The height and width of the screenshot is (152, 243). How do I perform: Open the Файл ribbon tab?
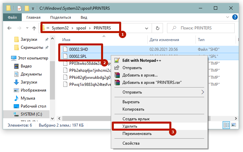coord(12,17)
